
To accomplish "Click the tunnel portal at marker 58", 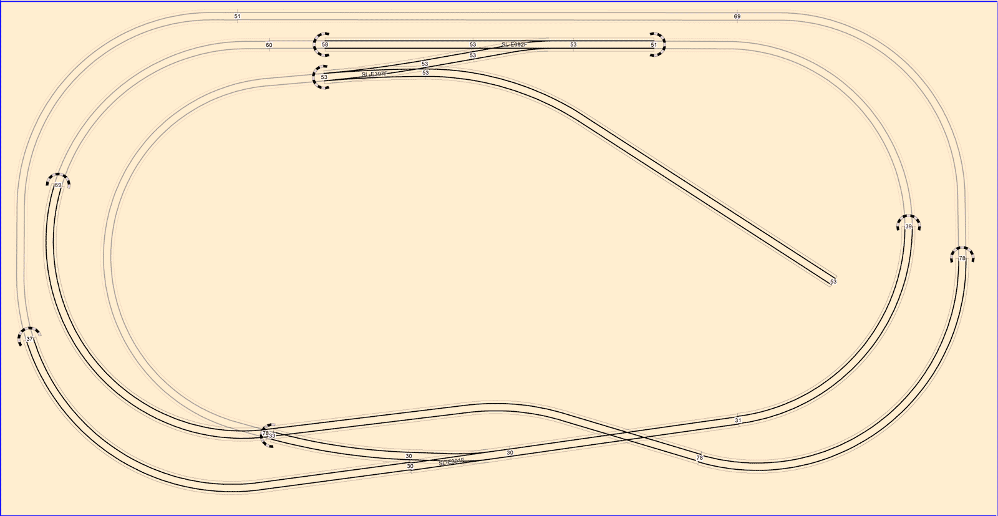I will [x=321, y=44].
